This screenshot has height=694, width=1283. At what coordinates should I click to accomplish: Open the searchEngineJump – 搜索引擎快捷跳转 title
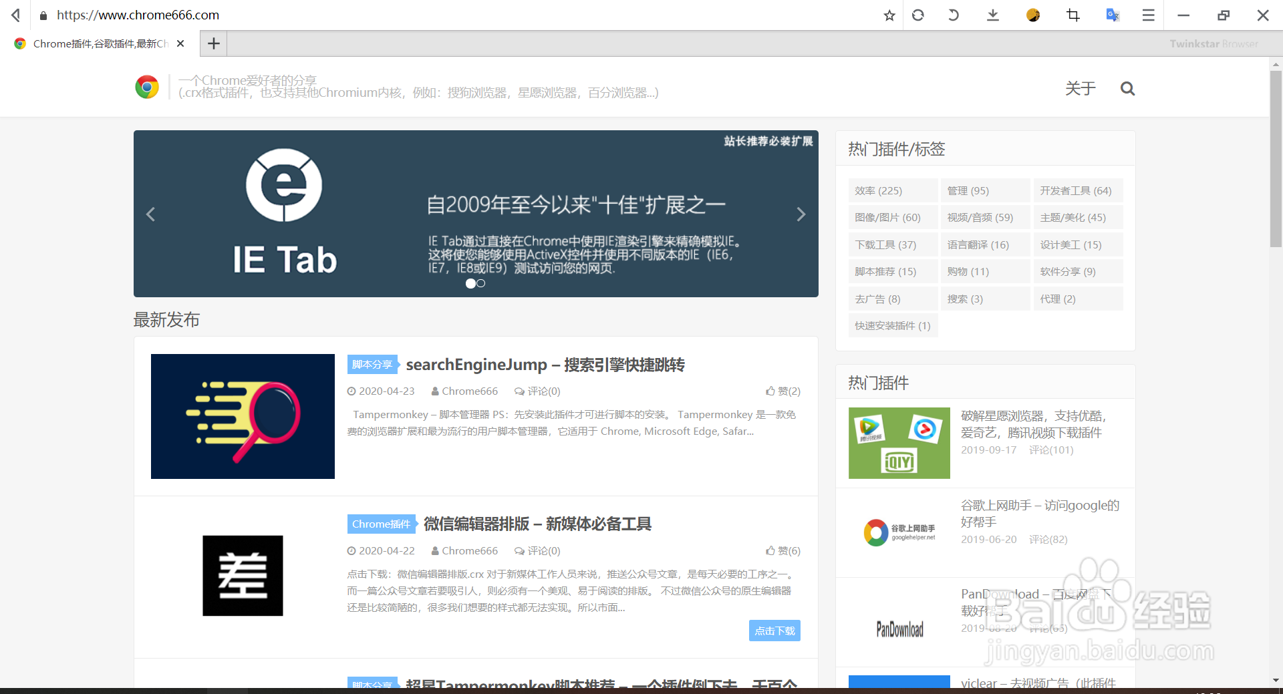click(545, 365)
